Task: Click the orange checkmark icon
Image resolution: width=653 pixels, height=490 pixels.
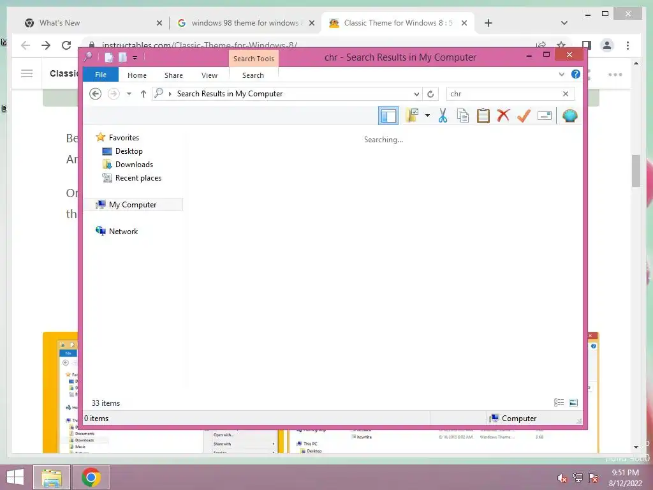Action: [524, 115]
